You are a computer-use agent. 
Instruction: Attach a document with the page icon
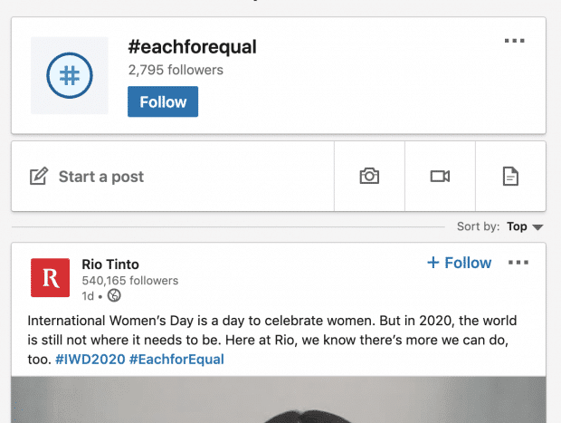click(x=510, y=177)
